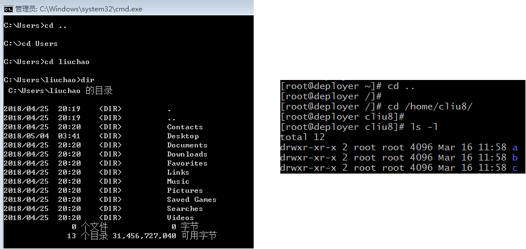This screenshot has height=249, width=526.
Task: Click the Videos directory name
Action: (x=180, y=218)
